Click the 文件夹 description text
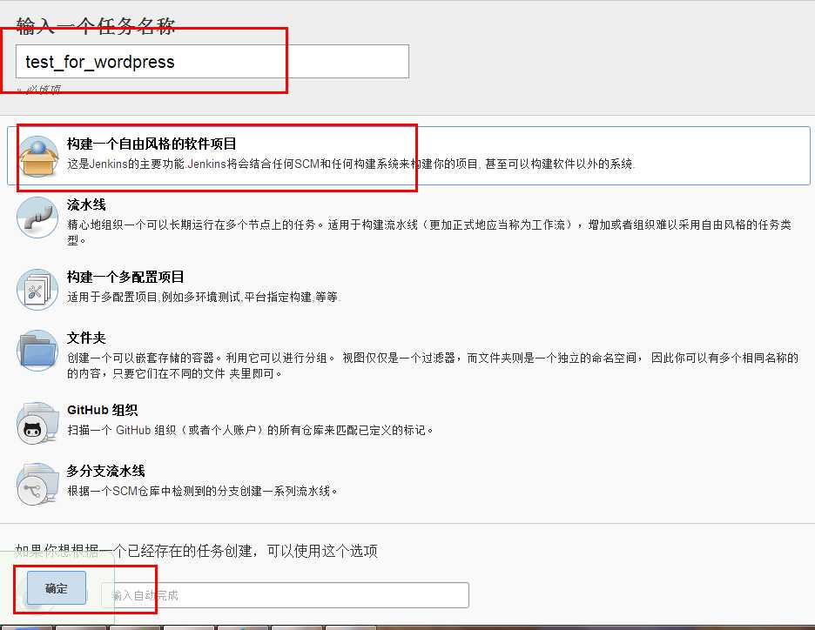 433,365
